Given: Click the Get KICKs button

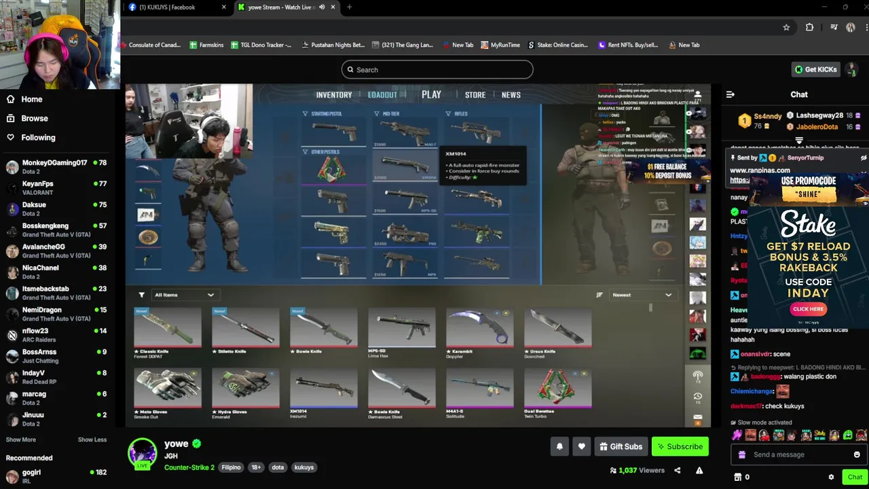Looking at the screenshot, I should click(816, 69).
